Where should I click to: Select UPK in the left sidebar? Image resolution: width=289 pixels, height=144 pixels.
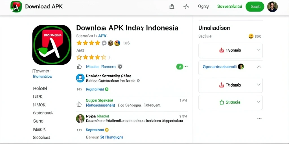38,97
